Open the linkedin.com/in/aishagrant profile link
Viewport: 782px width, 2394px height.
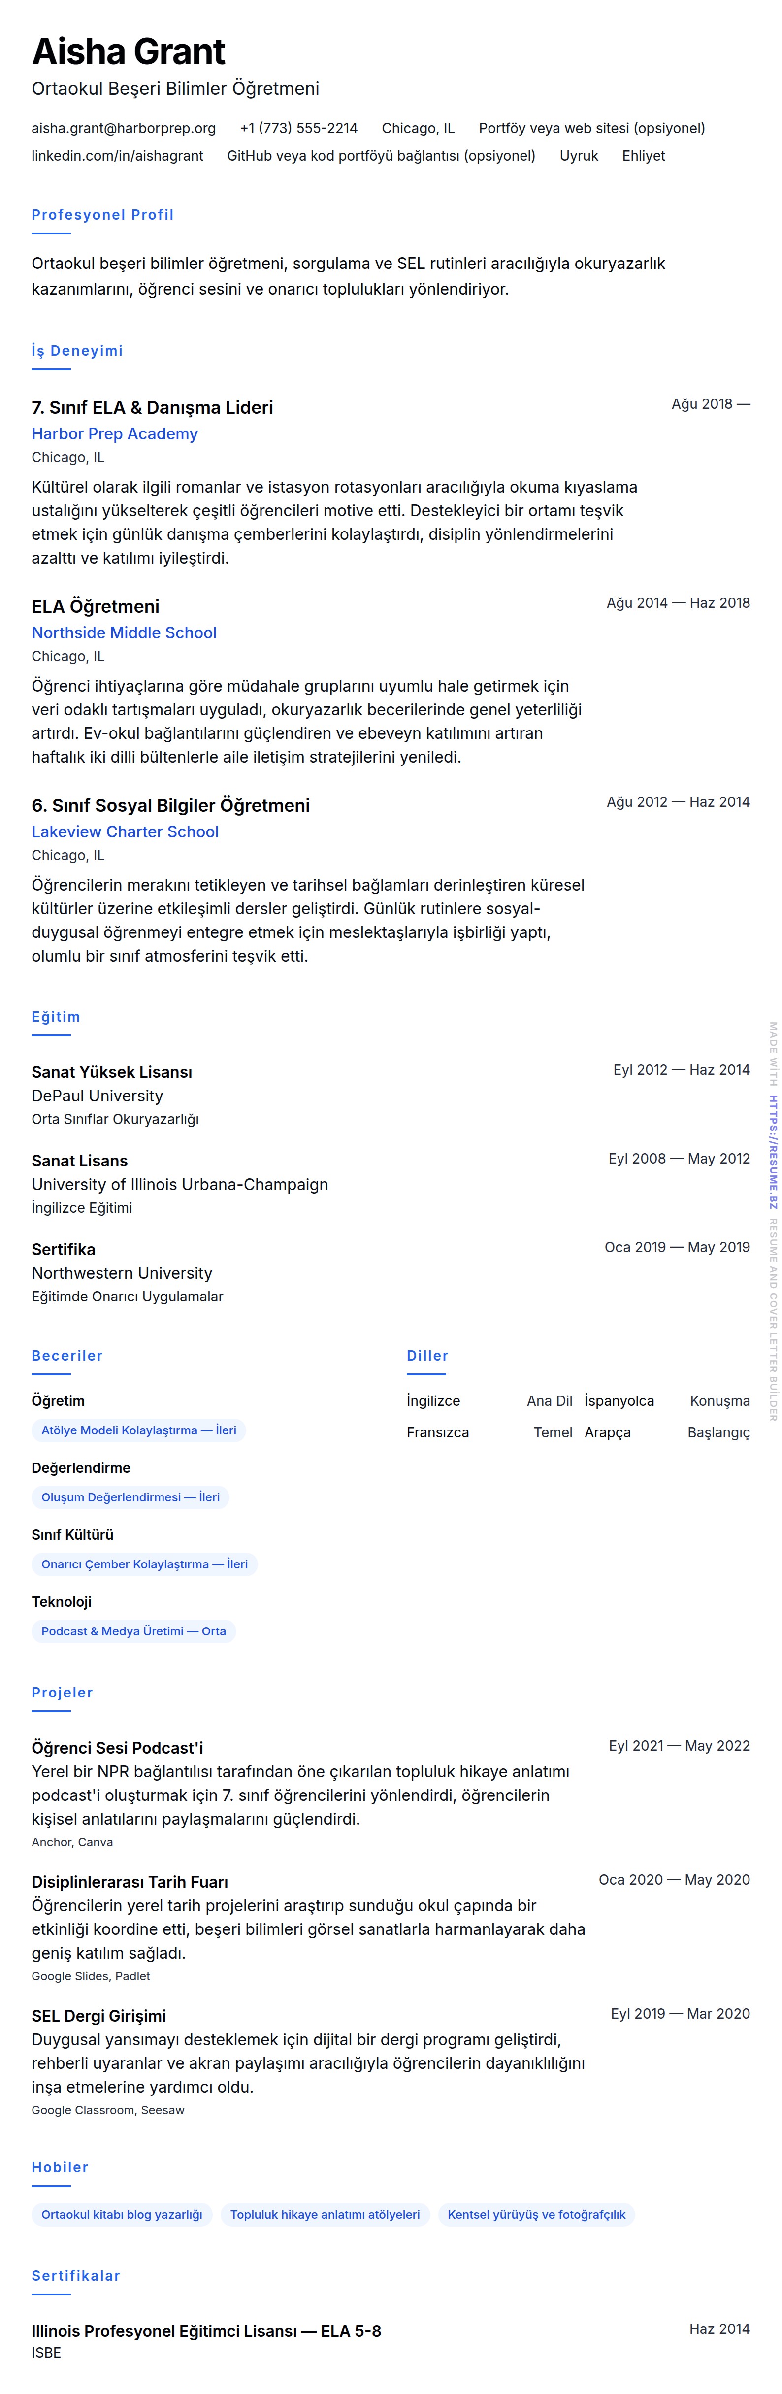point(117,156)
